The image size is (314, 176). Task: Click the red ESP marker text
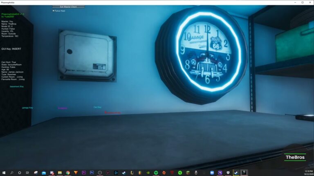coord(112,113)
